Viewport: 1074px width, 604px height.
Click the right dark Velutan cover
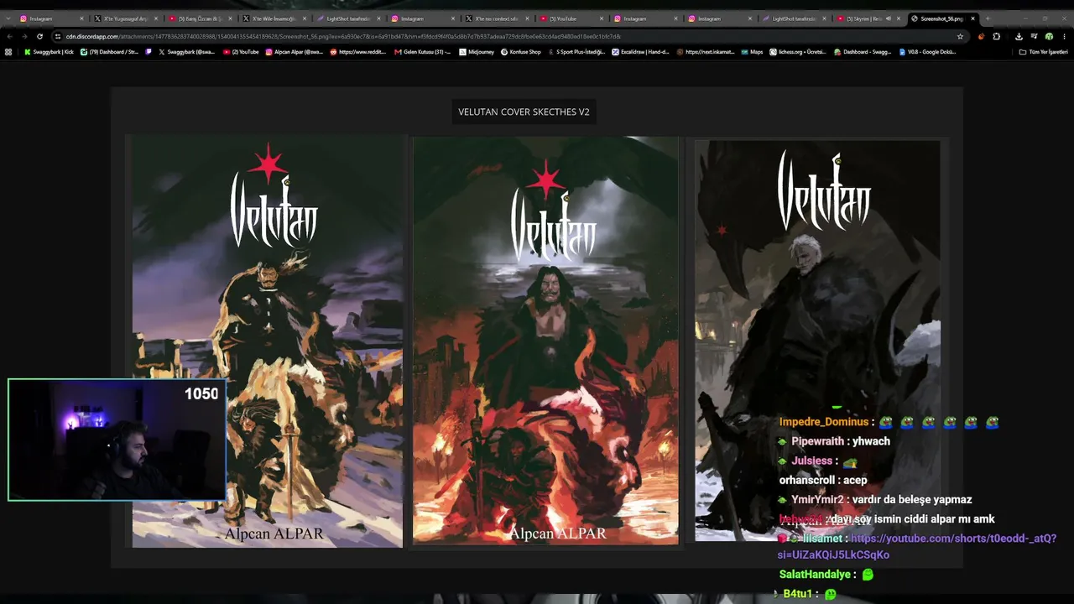[x=817, y=341]
